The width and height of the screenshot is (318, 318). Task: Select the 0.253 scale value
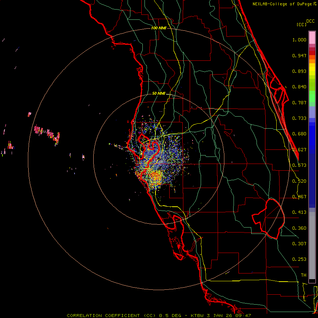click(x=299, y=259)
